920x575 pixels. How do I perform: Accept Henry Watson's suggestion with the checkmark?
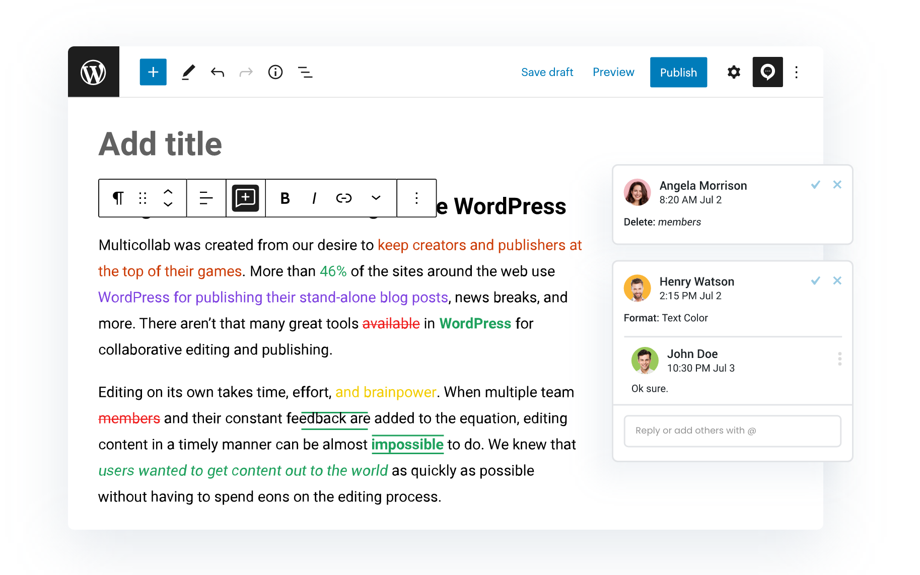[816, 280]
